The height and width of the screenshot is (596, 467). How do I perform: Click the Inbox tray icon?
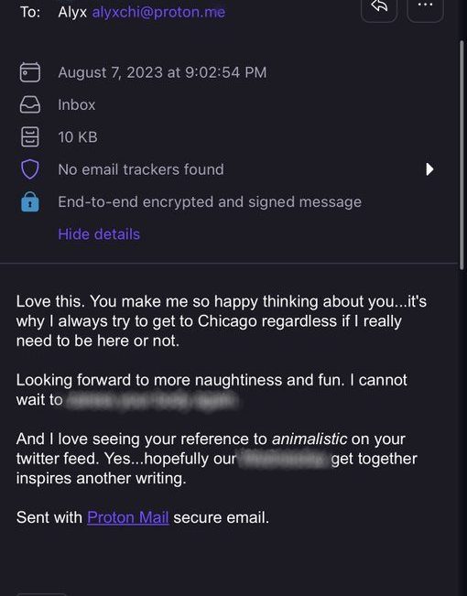click(29, 104)
